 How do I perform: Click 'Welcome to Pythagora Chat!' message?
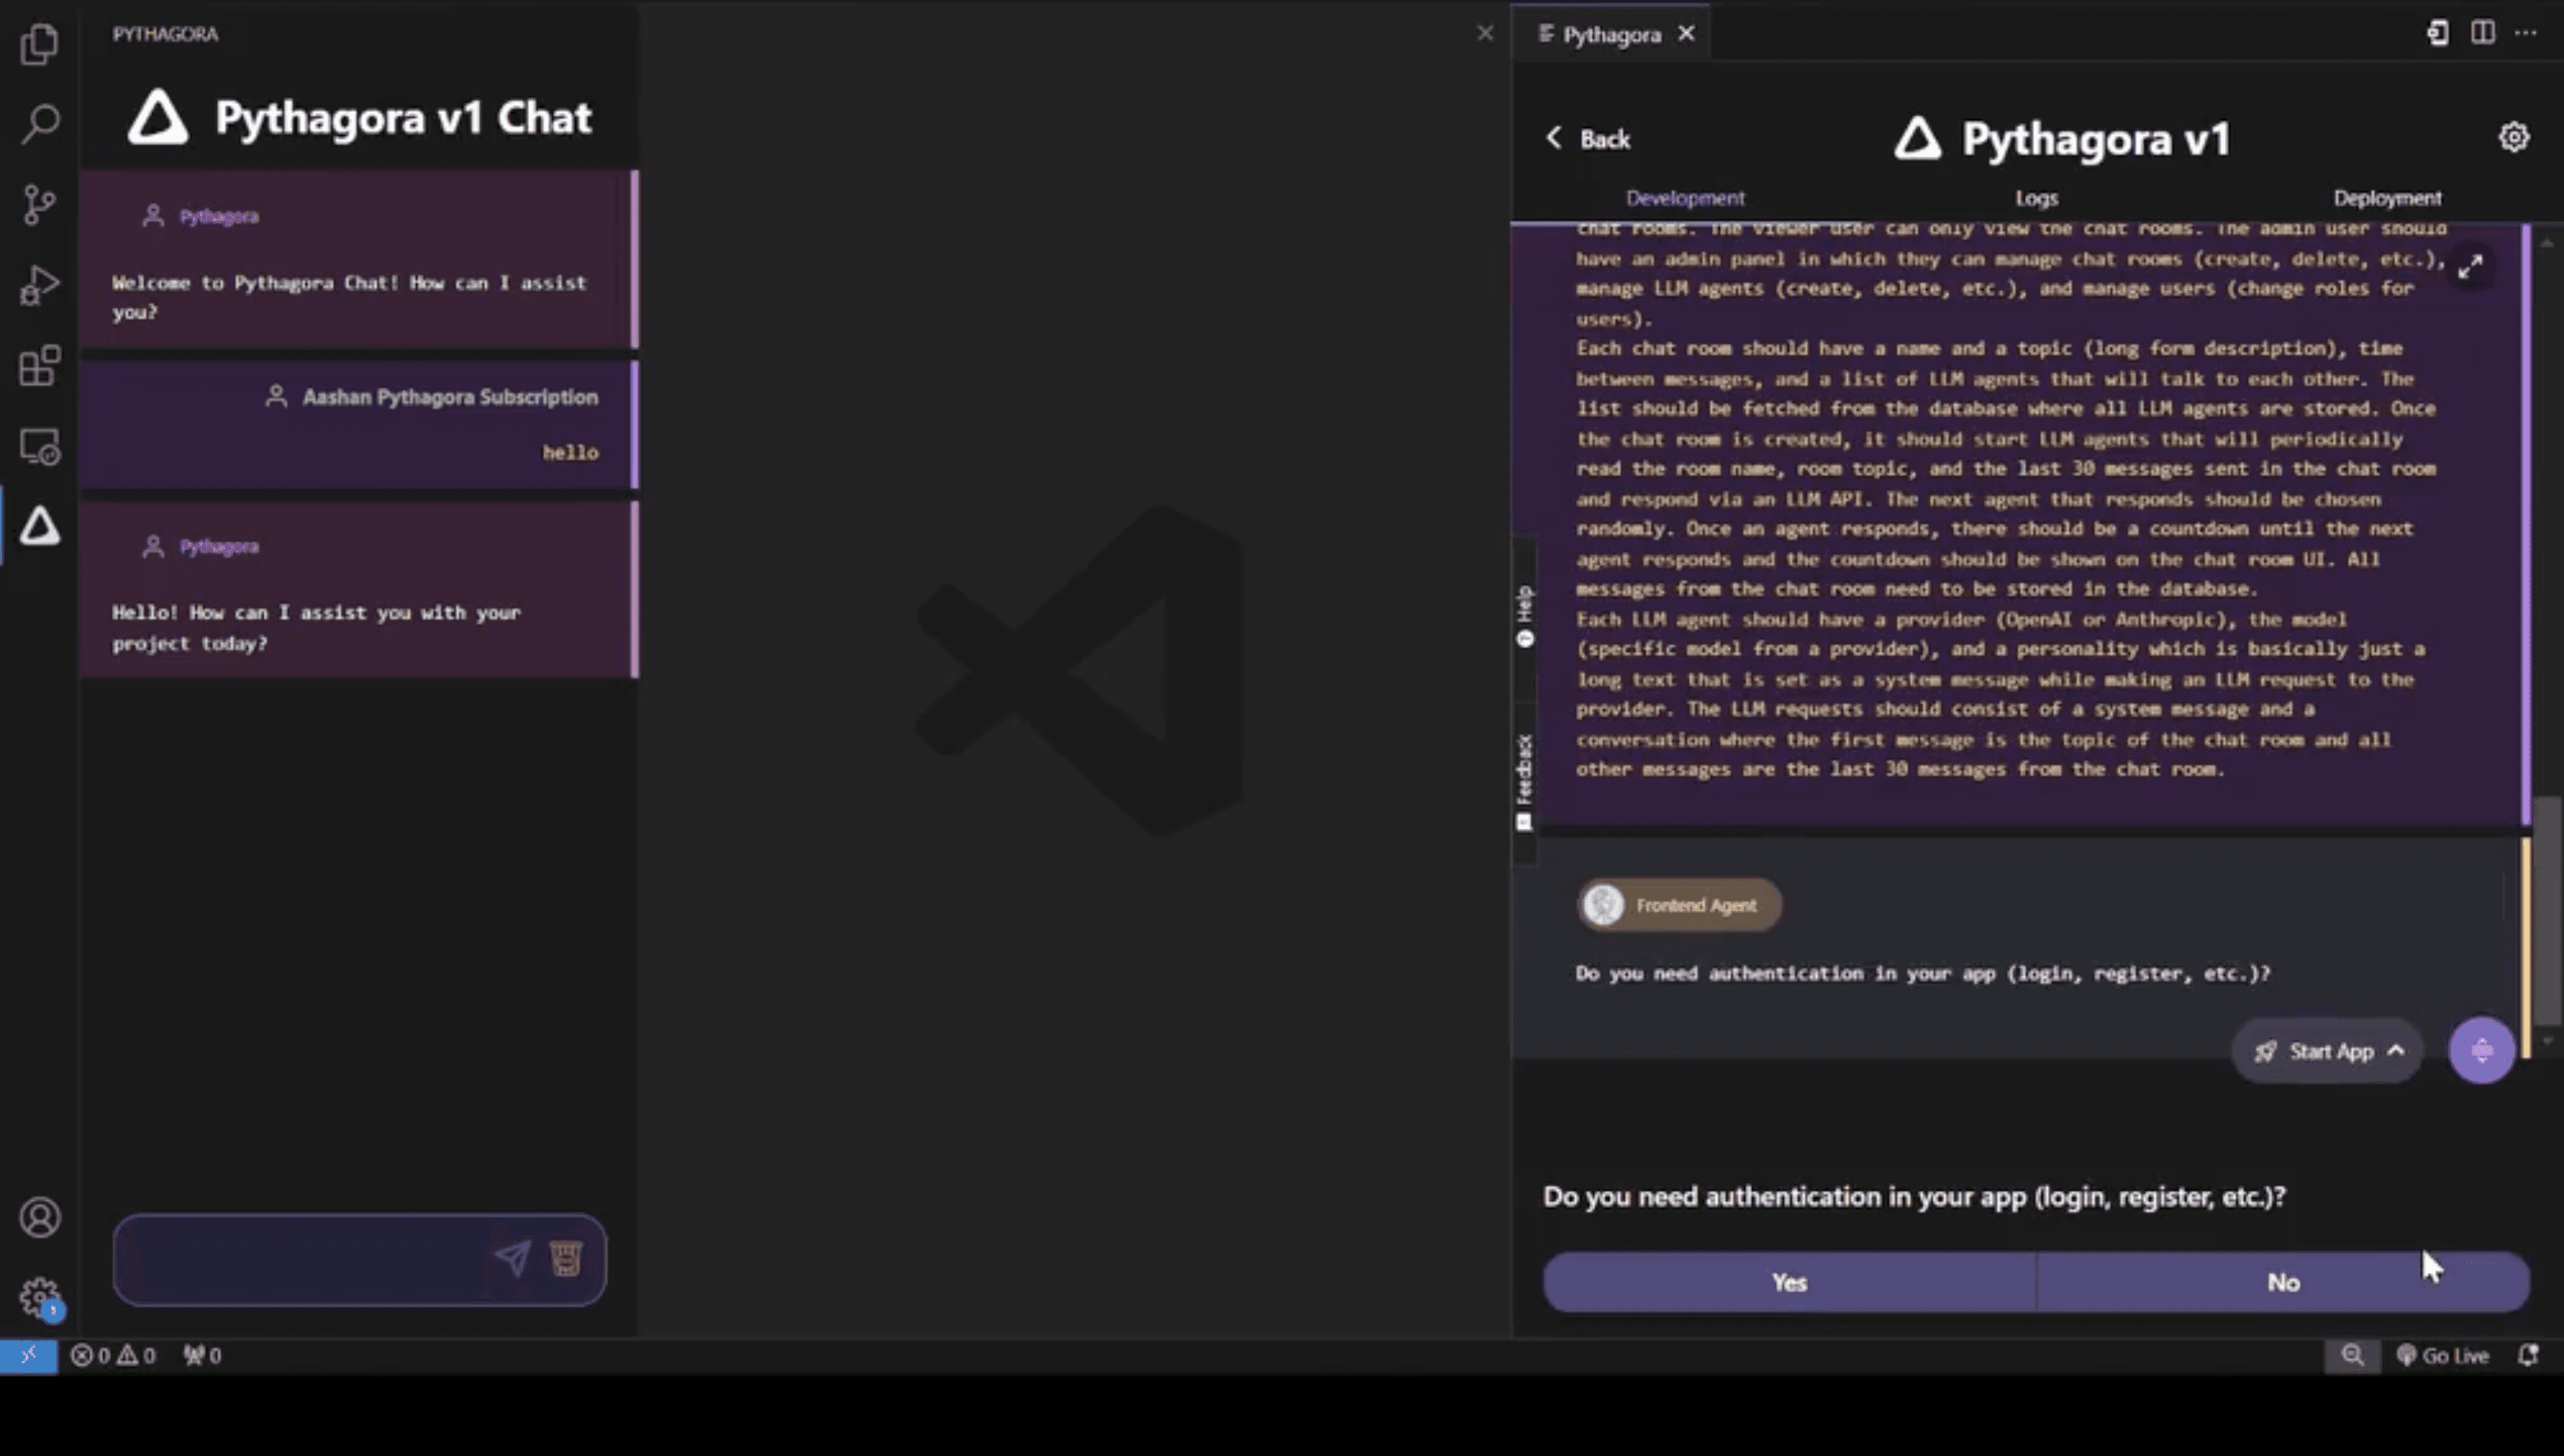point(349,297)
